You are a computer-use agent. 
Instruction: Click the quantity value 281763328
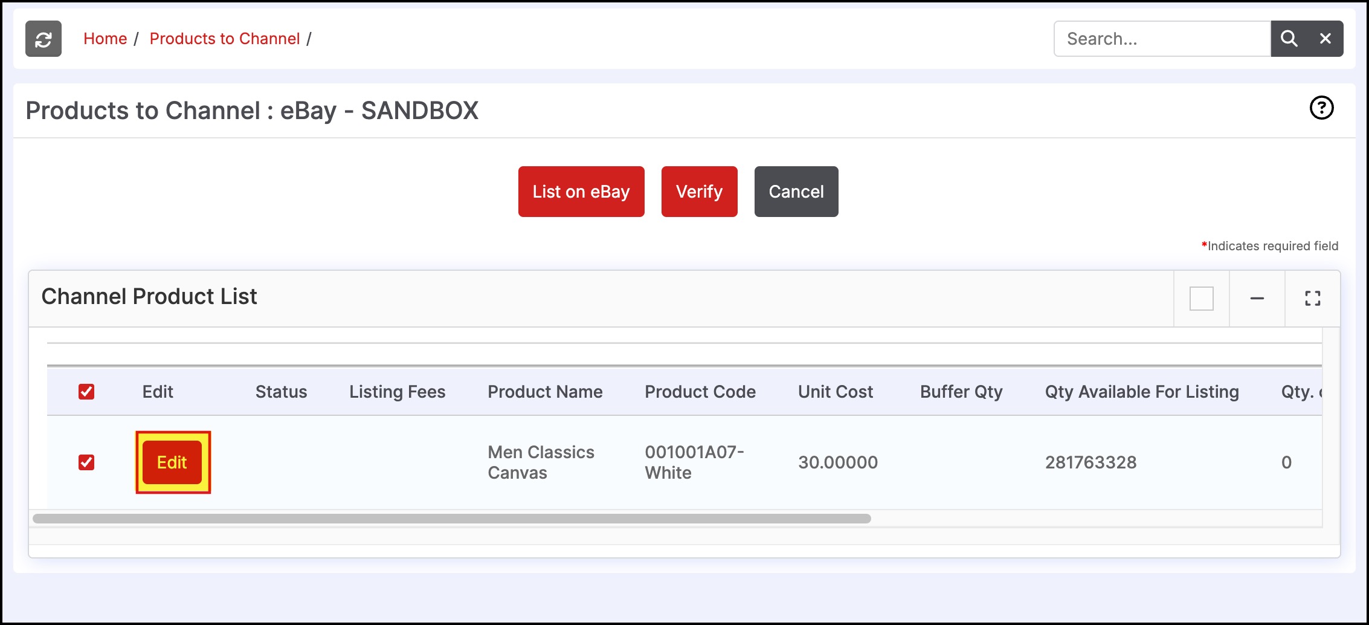coord(1091,462)
